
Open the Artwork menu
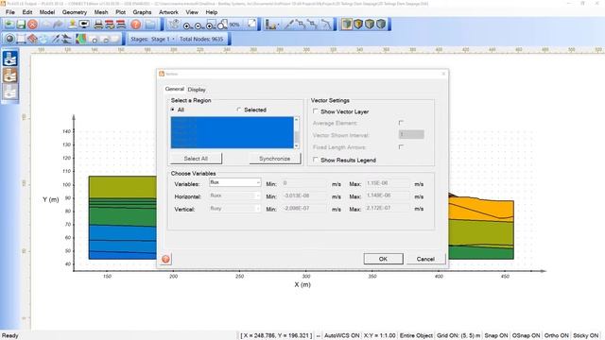click(x=168, y=12)
